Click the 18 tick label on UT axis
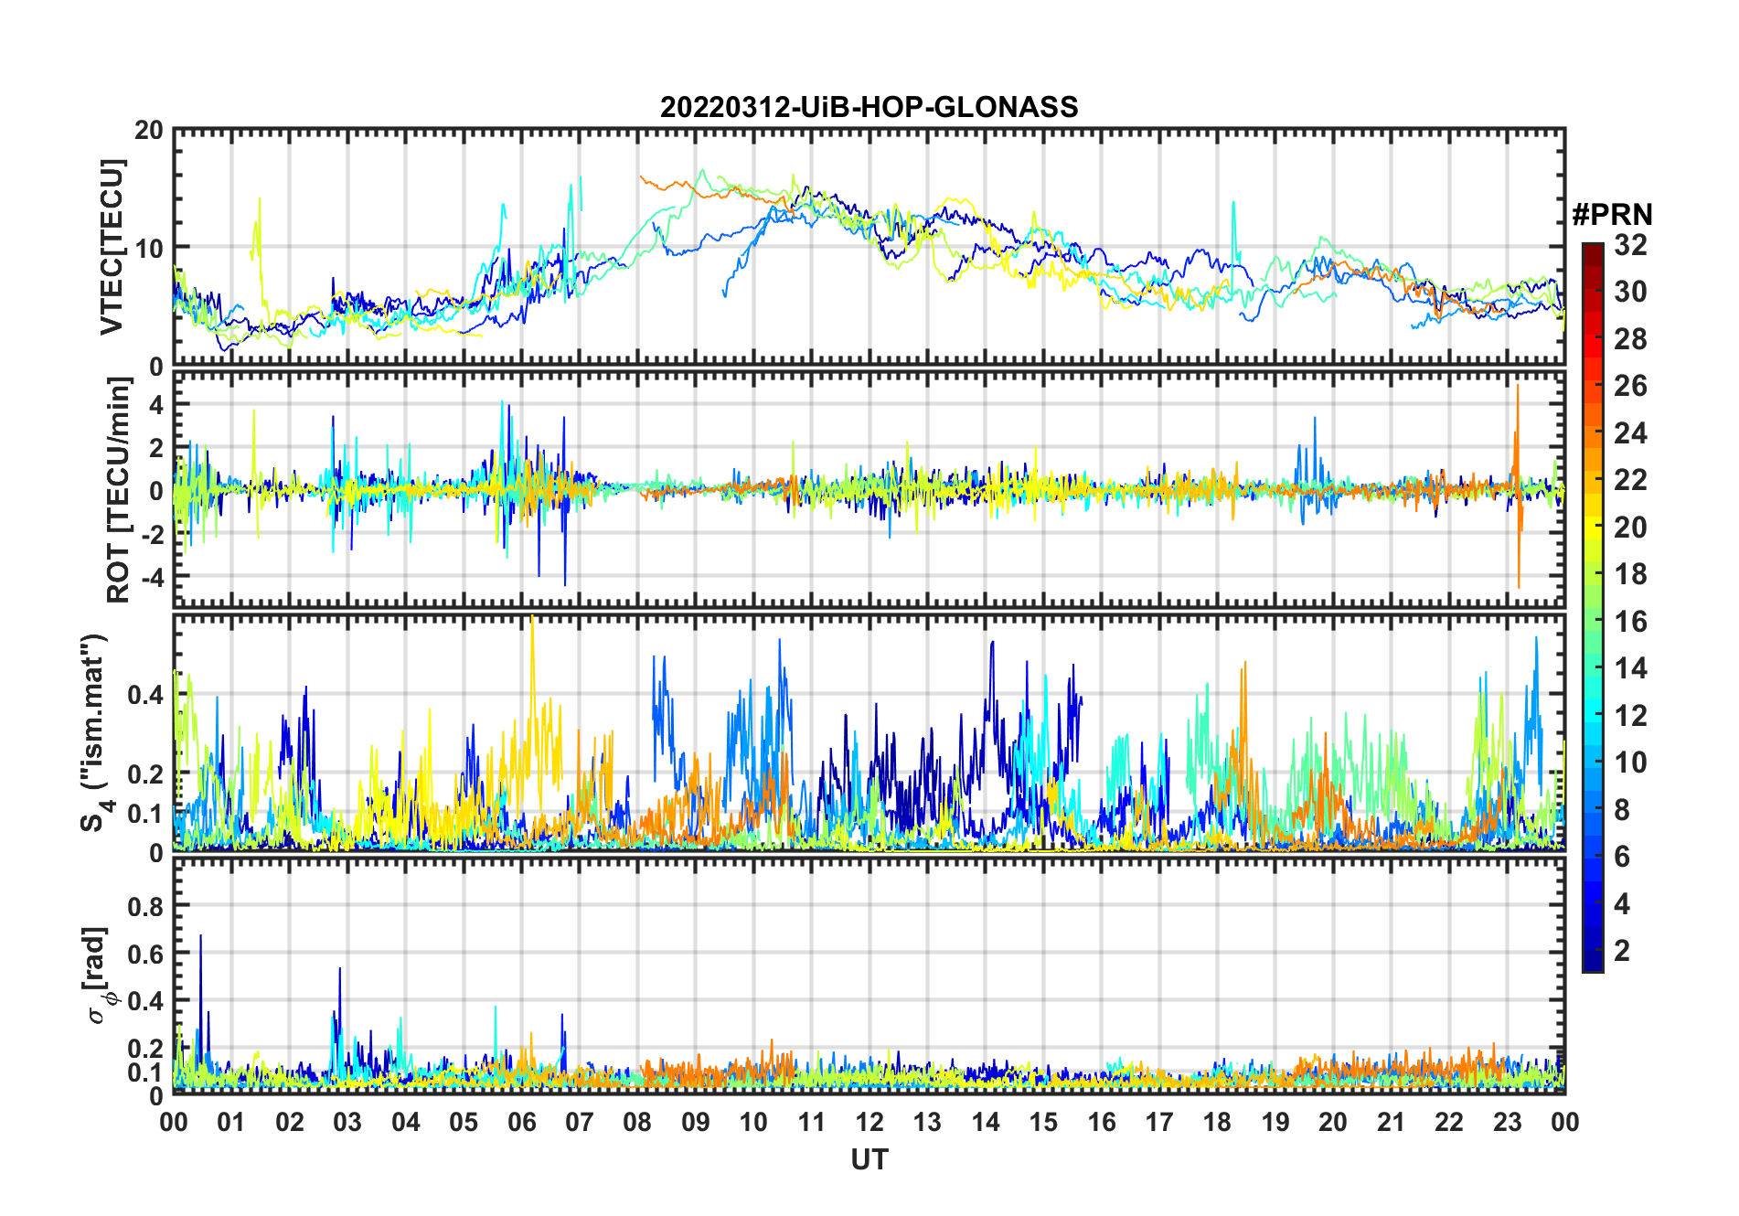 pos(1217,1122)
